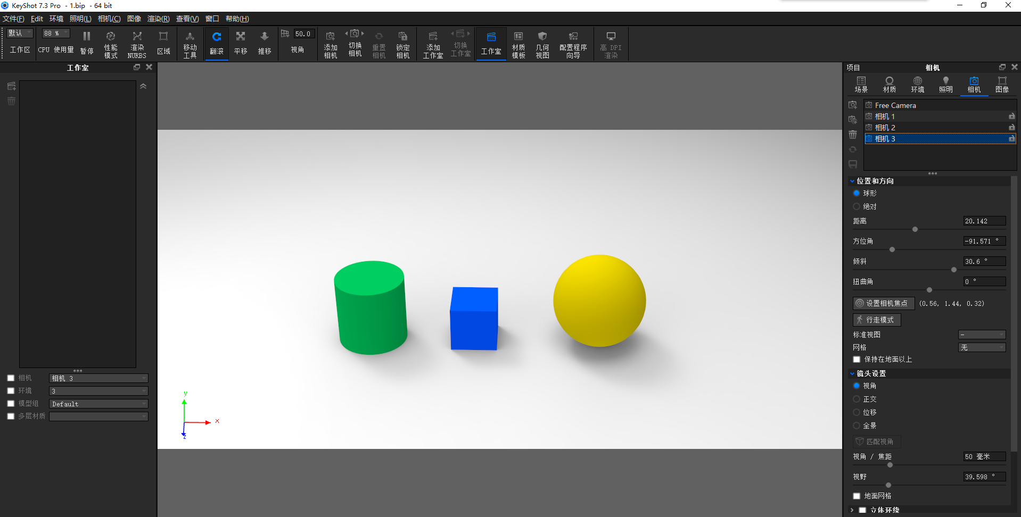
Task: Open the 配置程序向导 configurator wizard
Action: (573, 44)
